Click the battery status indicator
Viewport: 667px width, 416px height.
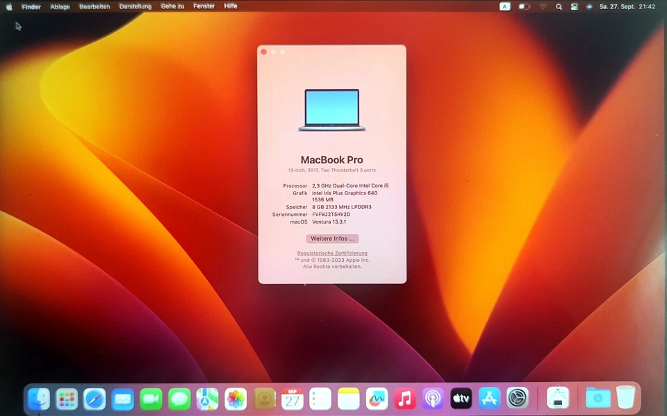[x=523, y=6]
